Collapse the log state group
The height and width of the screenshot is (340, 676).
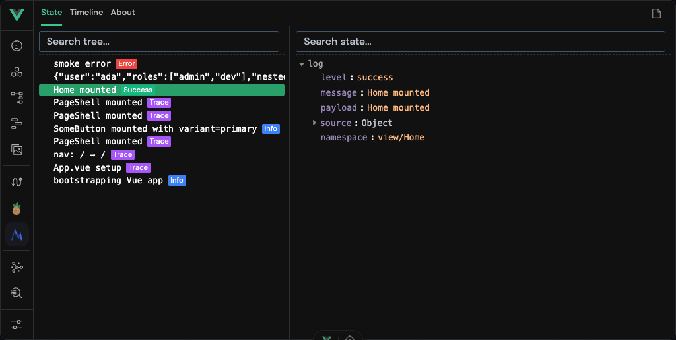[301, 64]
